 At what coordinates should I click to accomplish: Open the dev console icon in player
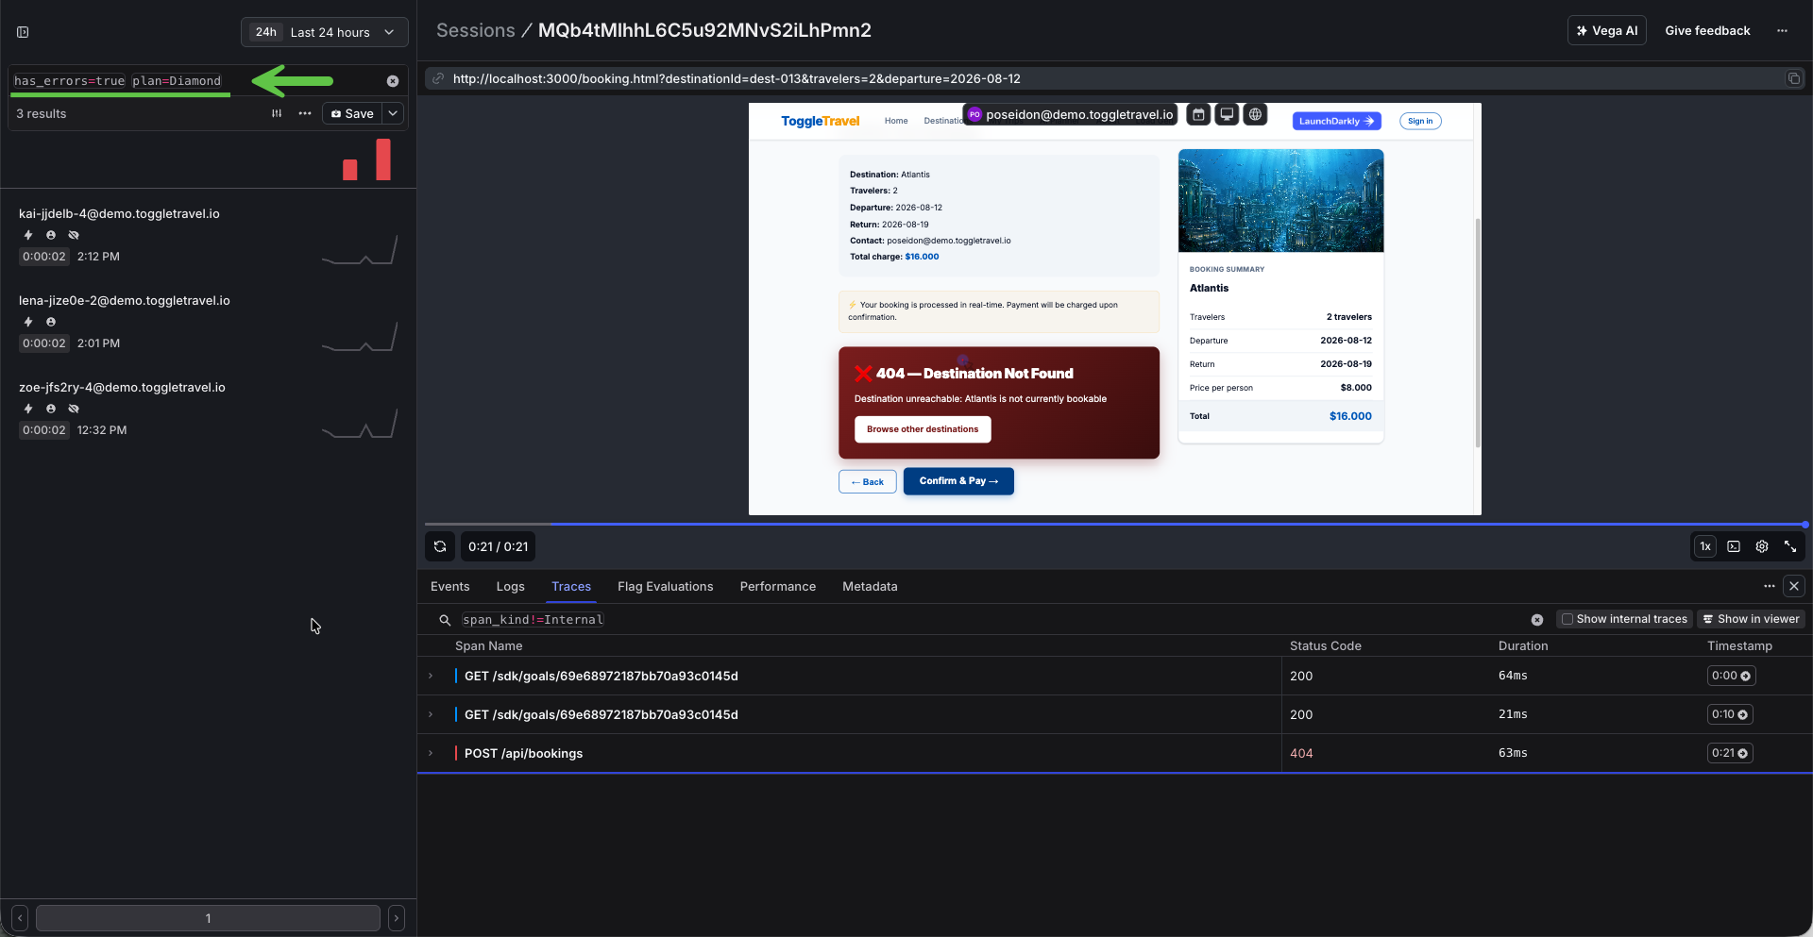coord(1734,546)
